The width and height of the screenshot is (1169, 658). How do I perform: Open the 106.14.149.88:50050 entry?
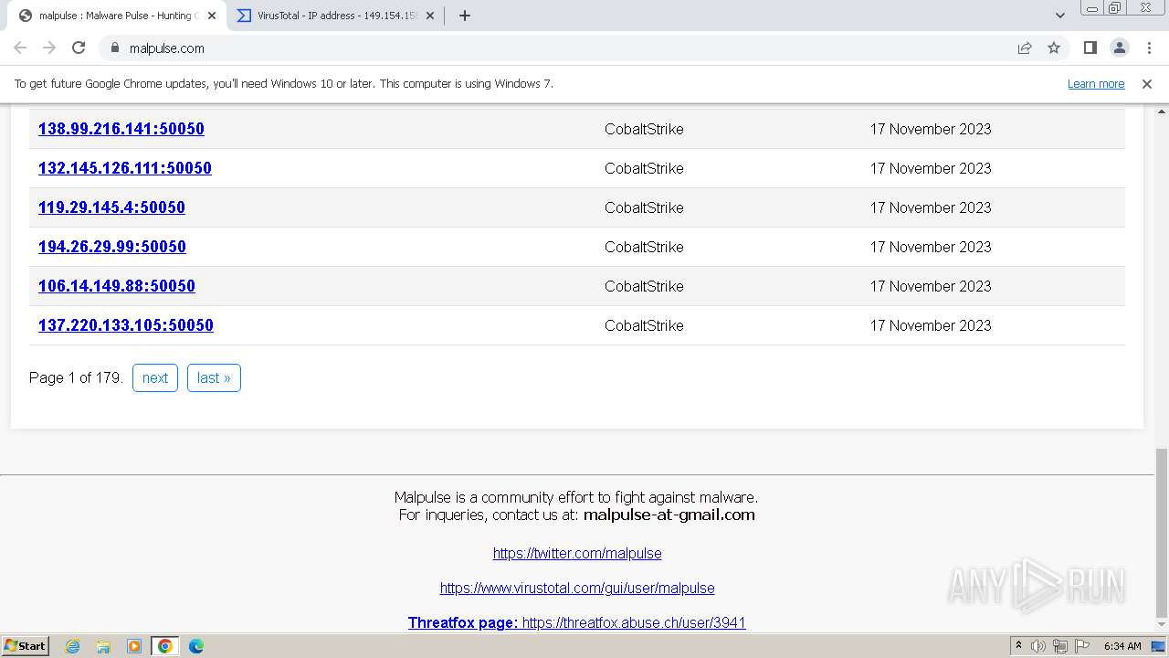pos(117,286)
